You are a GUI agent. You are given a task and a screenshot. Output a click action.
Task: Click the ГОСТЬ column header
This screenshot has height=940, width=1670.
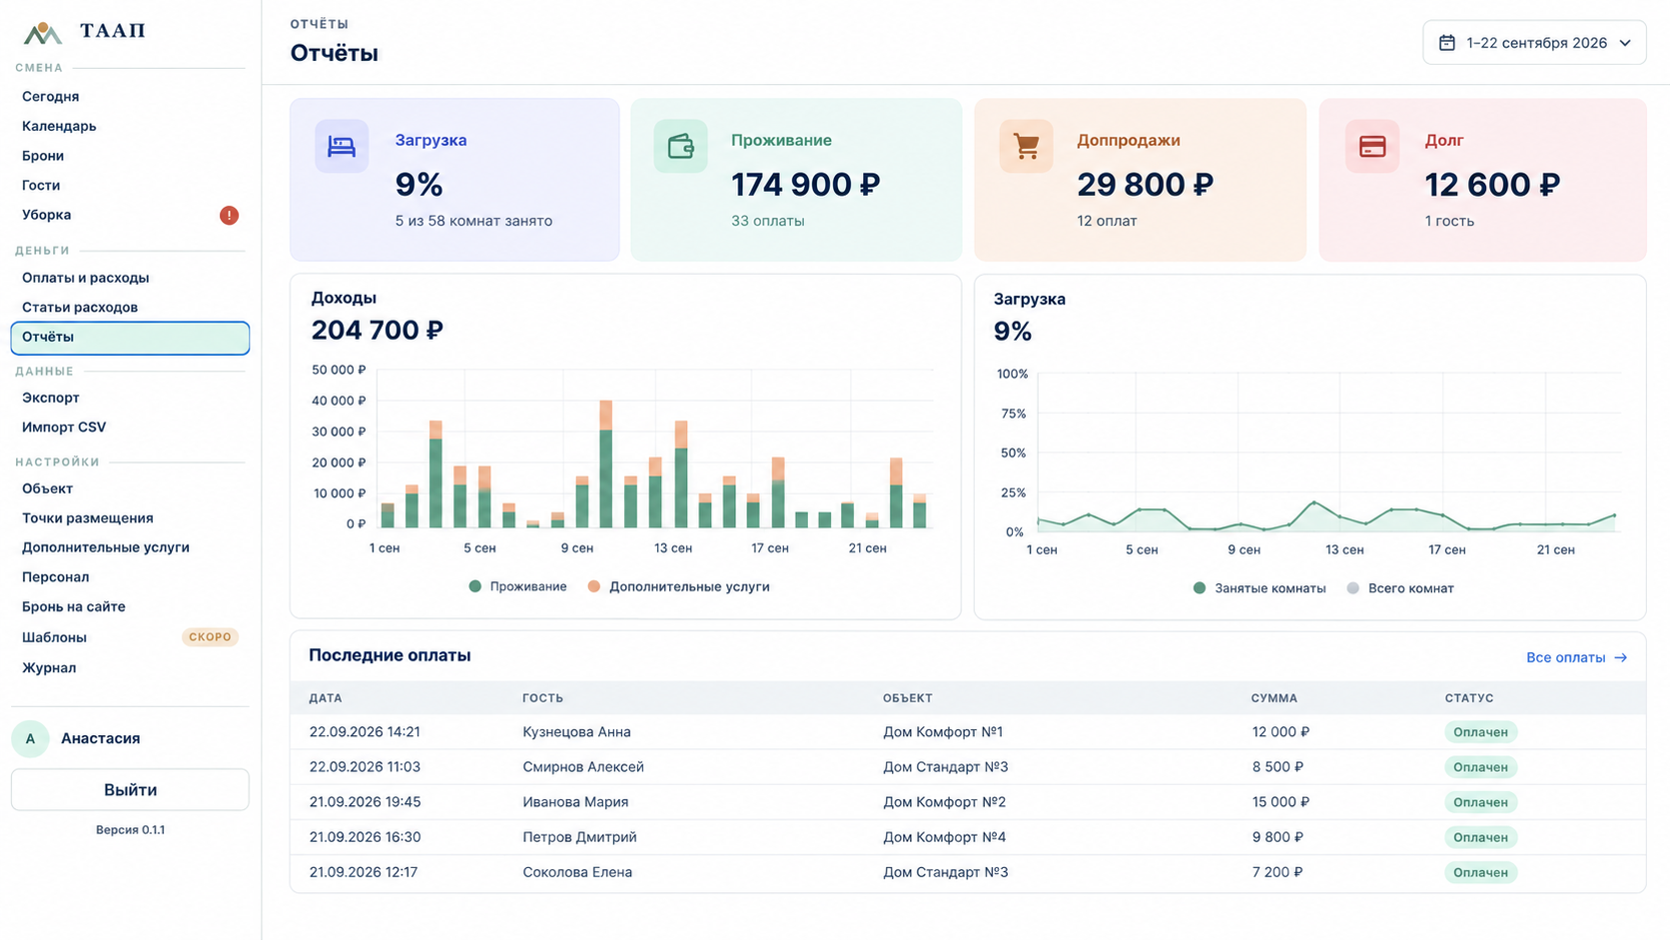pyautogui.click(x=542, y=698)
